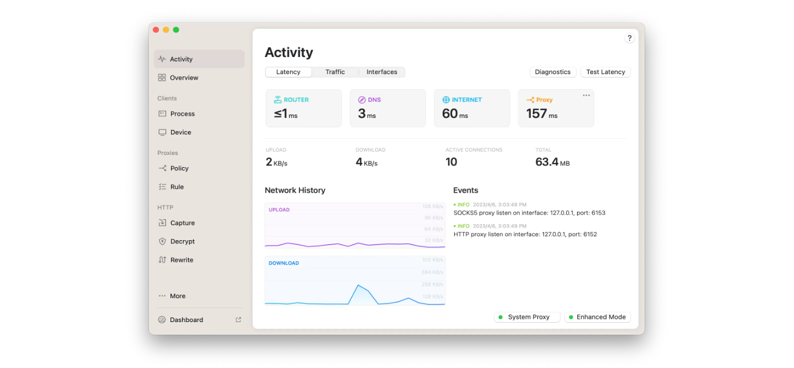Select the Decrypt shield icon
The image size is (794, 368).
point(162,241)
